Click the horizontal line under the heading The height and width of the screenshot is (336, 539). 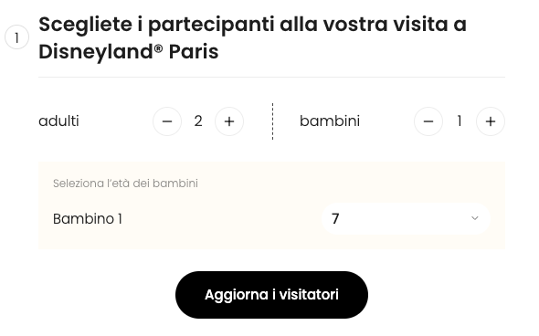pos(271,78)
